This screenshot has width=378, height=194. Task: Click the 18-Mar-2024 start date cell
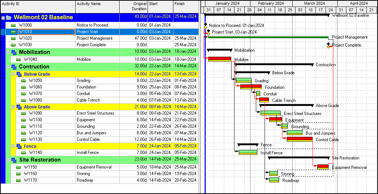[160, 167]
